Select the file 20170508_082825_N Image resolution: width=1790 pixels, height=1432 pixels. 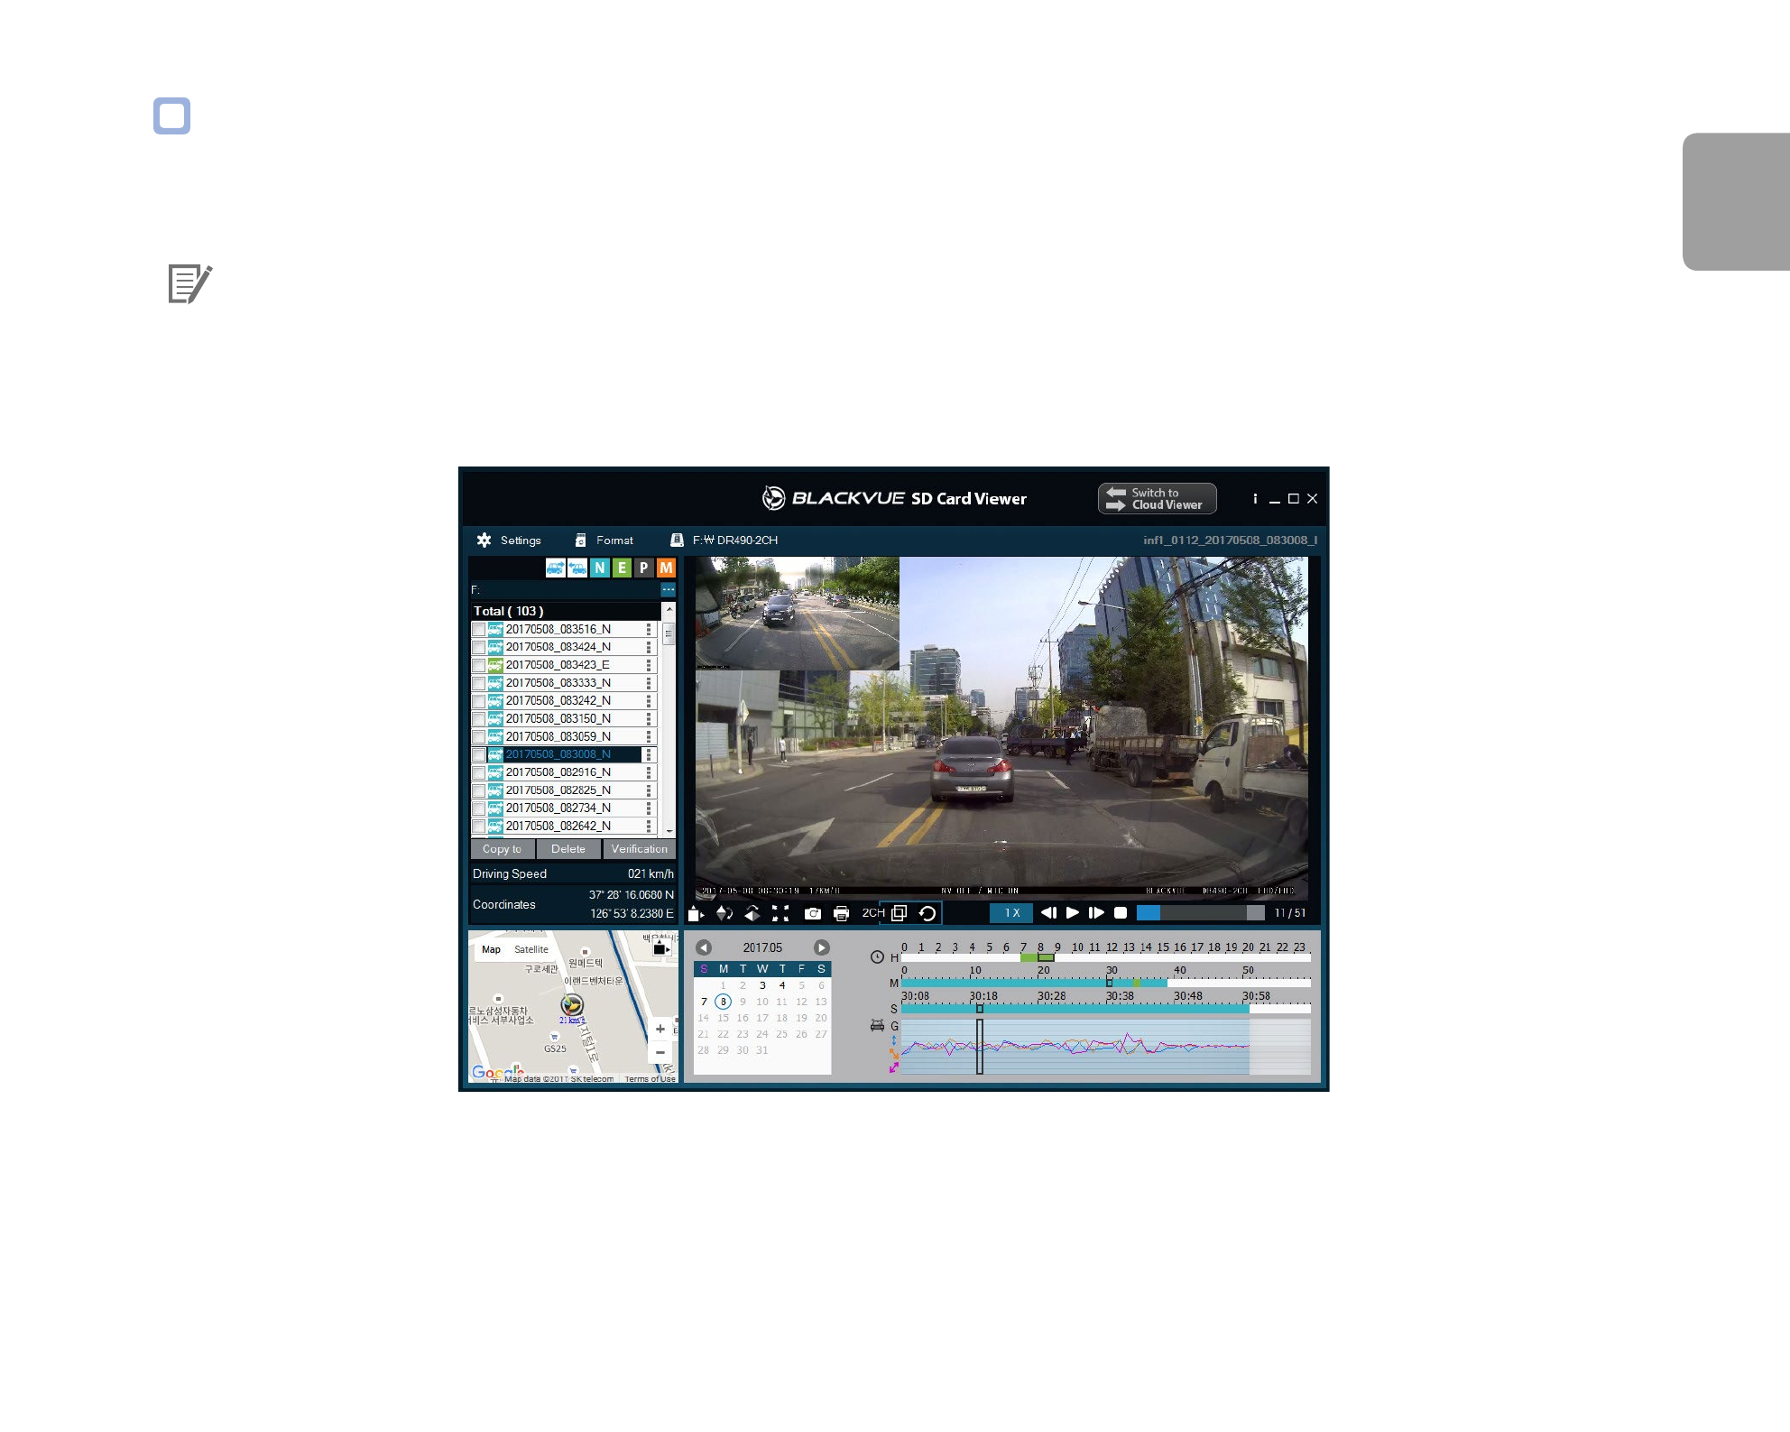558,790
